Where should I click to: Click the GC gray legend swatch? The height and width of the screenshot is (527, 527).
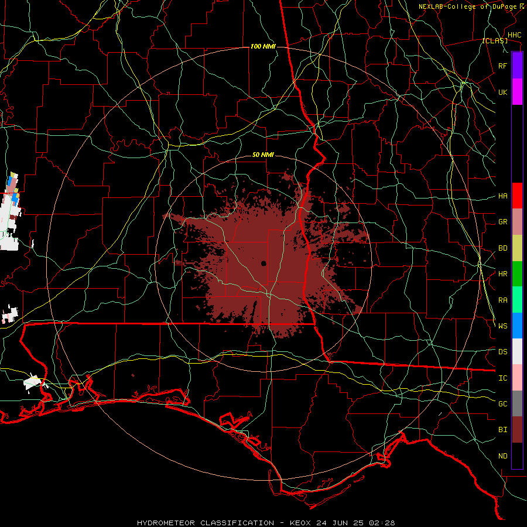tap(517, 403)
